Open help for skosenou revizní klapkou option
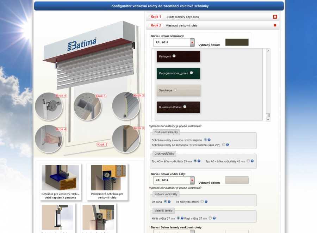The image size is (317, 233). coord(228,145)
